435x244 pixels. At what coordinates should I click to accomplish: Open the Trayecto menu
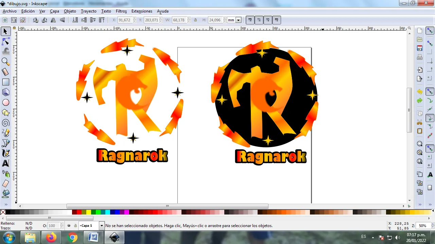pyautogui.click(x=89, y=11)
